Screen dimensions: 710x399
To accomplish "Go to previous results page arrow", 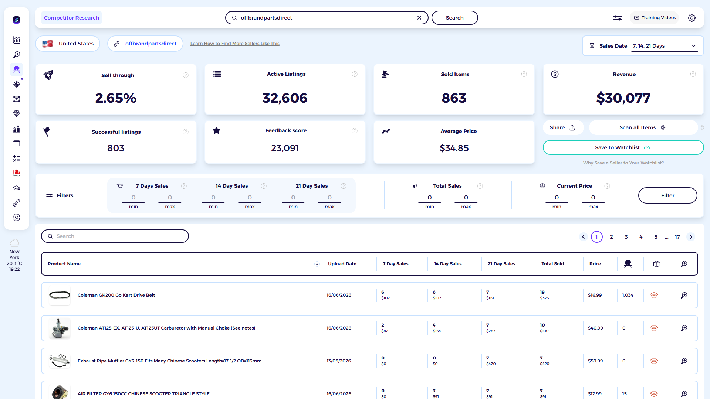I will click(x=584, y=237).
